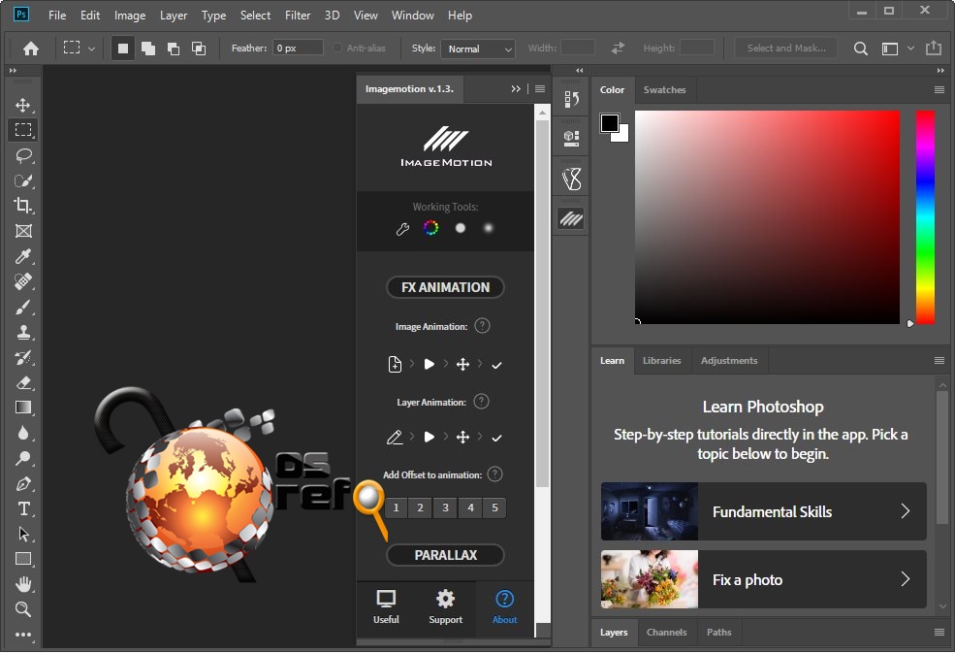Open the Edit Toolbar three-dots menu
The width and height of the screenshot is (955, 653).
coord(23,635)
